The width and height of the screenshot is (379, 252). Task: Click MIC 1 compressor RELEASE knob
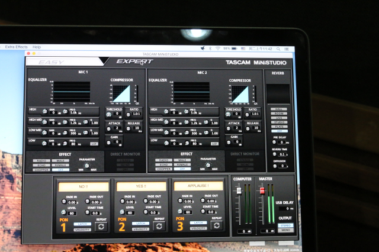pyautogui.click(x=129, y=128)
